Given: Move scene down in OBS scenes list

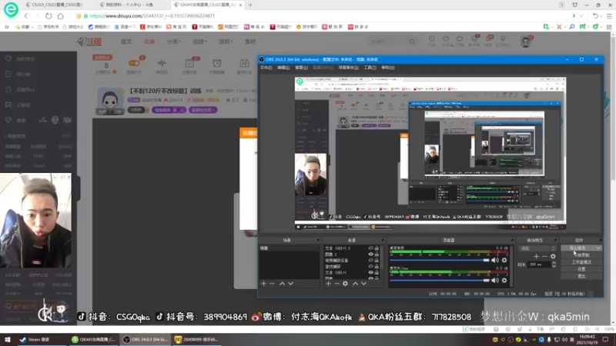Looking at the screenshot, I should [291, 283].
